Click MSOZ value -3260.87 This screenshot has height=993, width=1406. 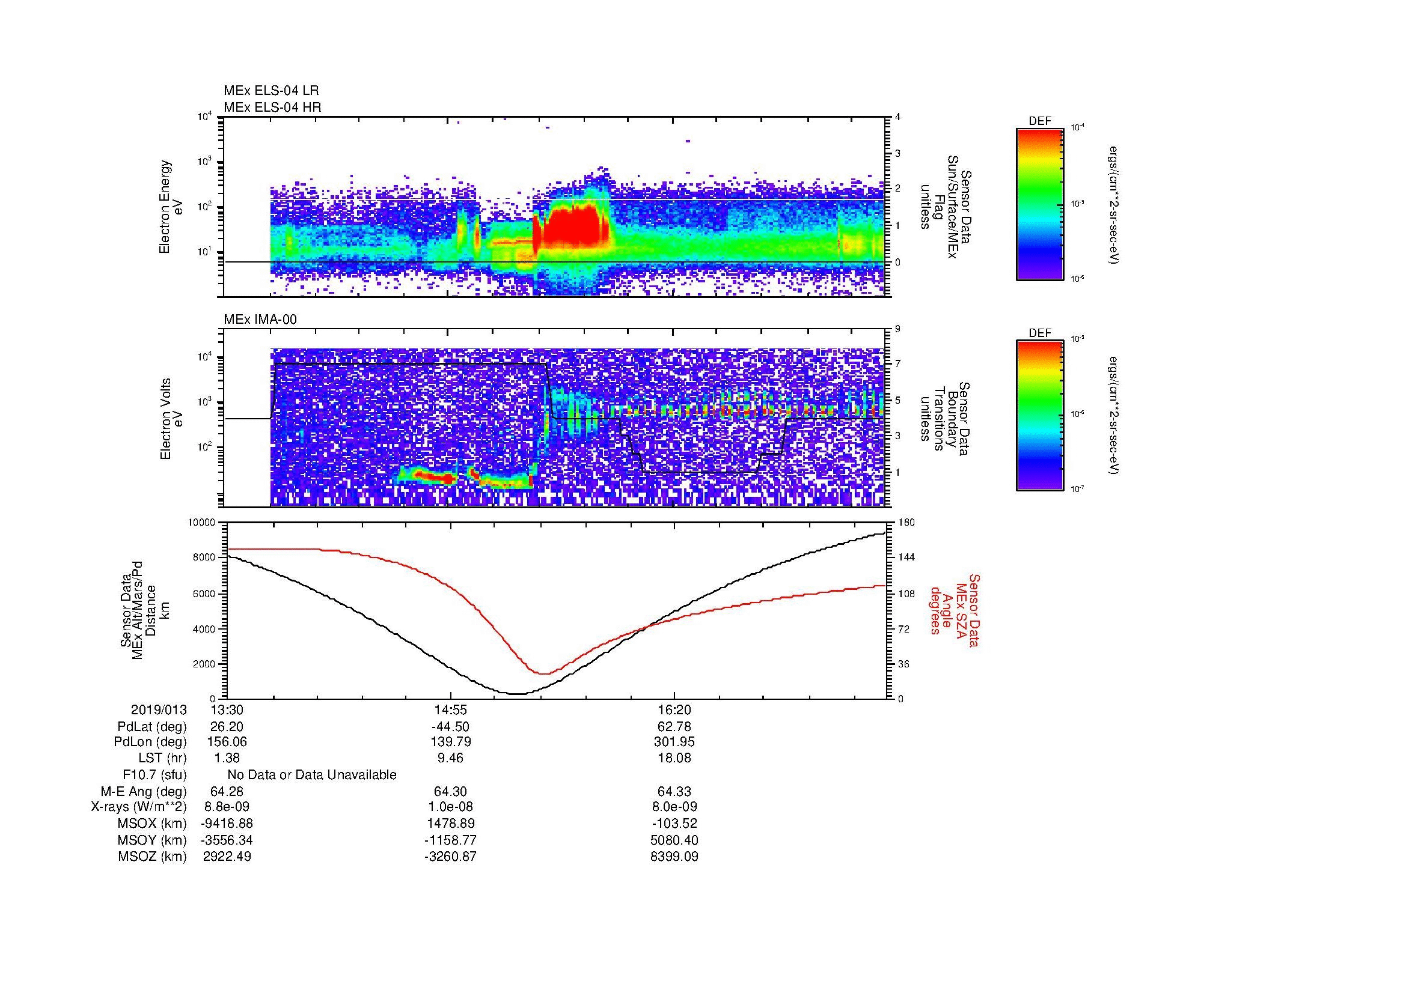coord(450,857)
